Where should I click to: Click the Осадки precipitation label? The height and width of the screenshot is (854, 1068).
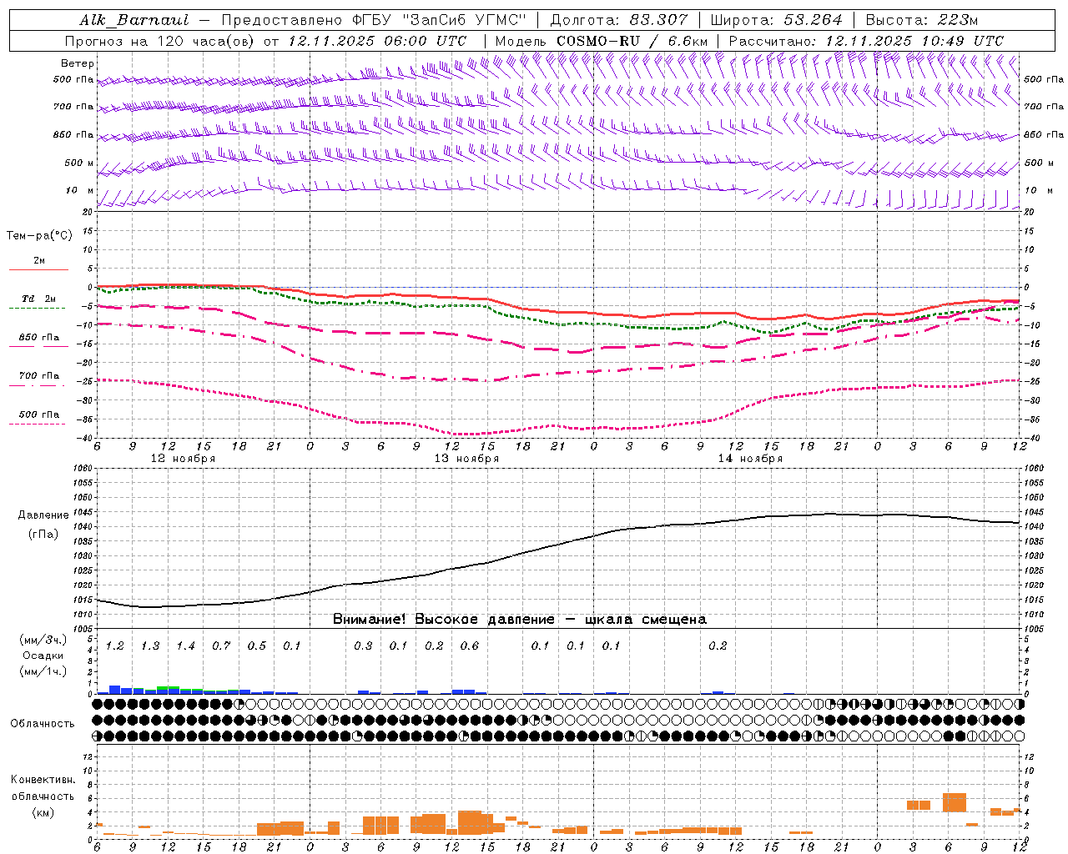tap(43, 656)
